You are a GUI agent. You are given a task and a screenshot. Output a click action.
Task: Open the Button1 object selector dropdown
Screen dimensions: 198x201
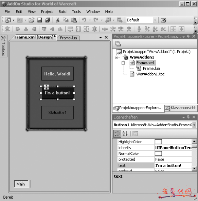(x=194, y=125)
